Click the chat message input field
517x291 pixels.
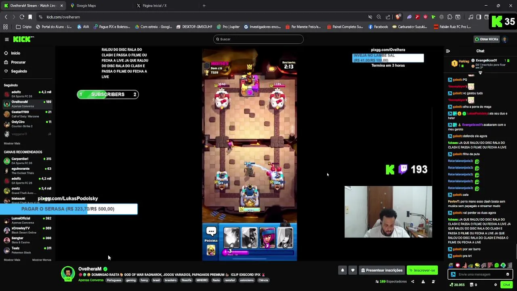[480, 274]
